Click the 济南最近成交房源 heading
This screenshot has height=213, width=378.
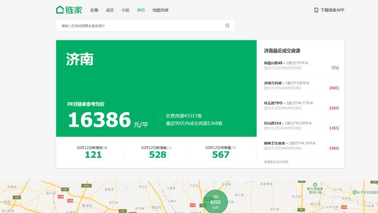coord(282,50)
